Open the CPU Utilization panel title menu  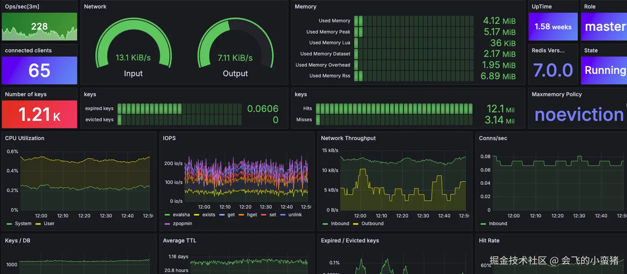(x=25, y=138)
